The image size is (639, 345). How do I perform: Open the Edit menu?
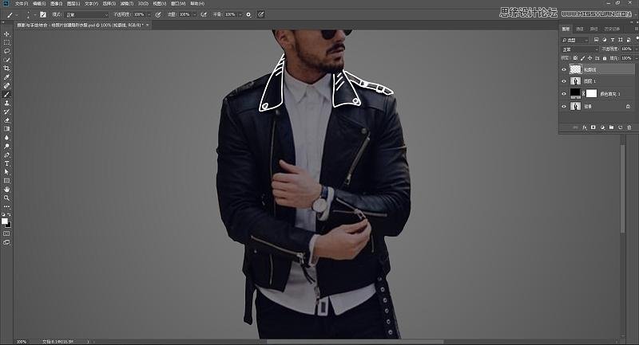(38, 4)
